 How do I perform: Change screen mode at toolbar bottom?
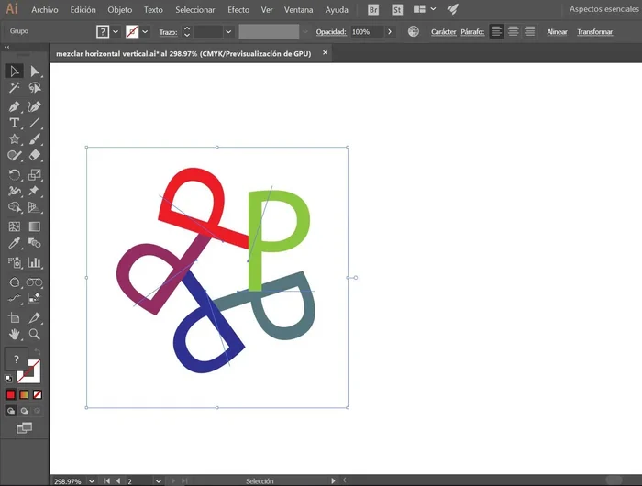point(24,428)
